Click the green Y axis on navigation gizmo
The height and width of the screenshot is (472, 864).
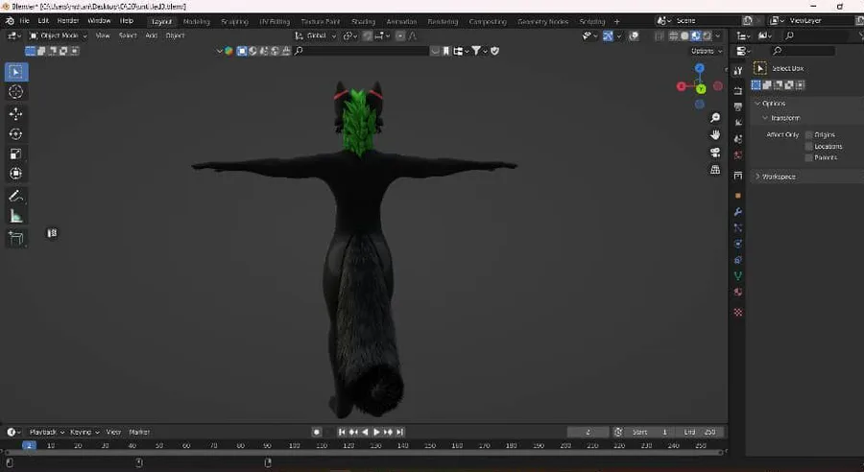pos(701,88)
